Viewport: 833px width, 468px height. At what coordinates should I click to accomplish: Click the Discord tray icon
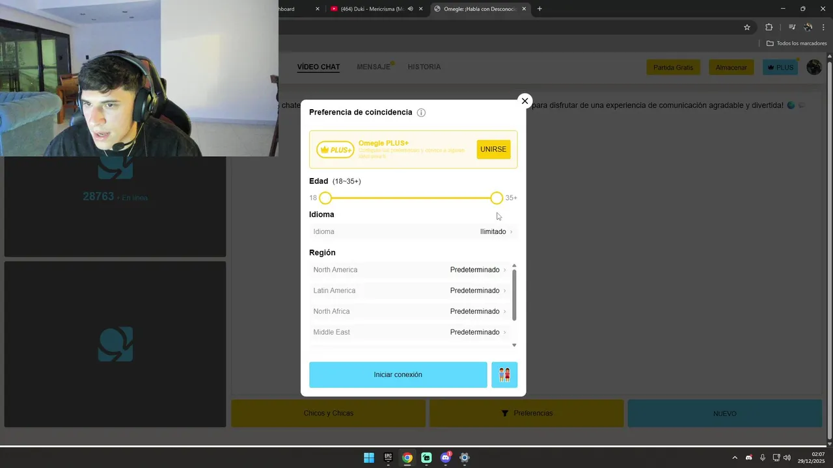pos(749,458)
